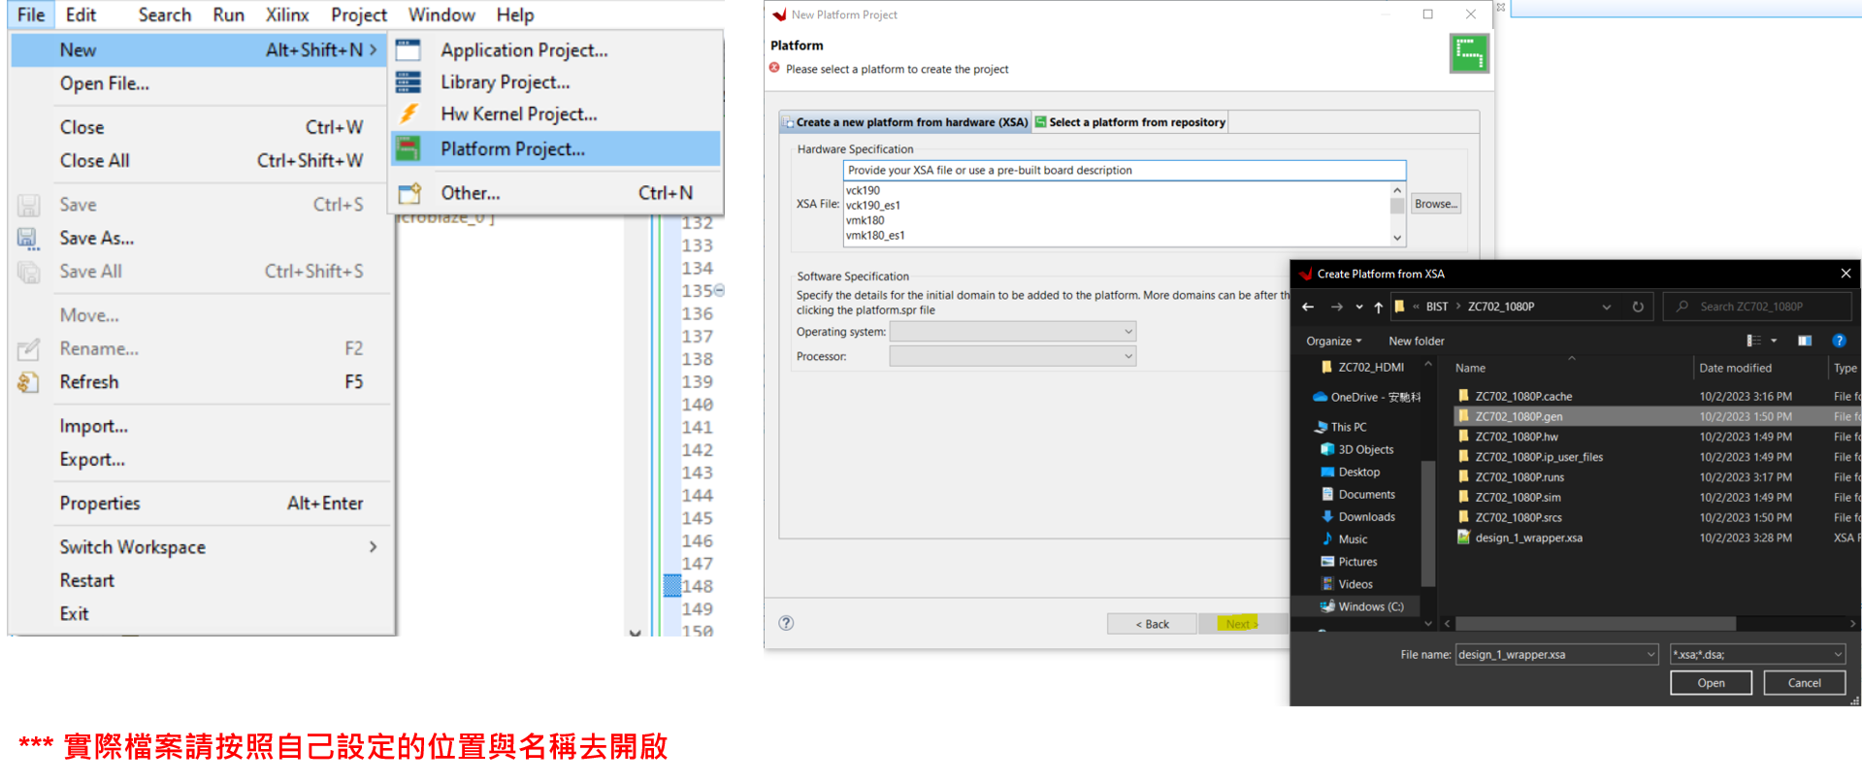This screenshot has height=783, width=1862.
Task: Sort files by Name column header
Action: [1470, 368]
